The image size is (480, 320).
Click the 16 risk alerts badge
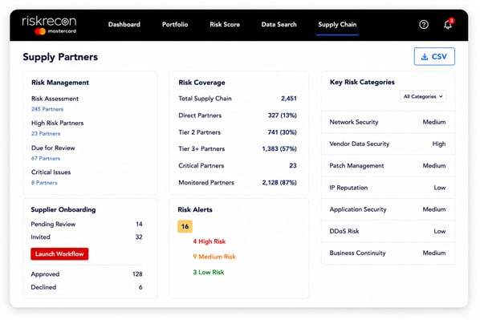tap(185, 226)
